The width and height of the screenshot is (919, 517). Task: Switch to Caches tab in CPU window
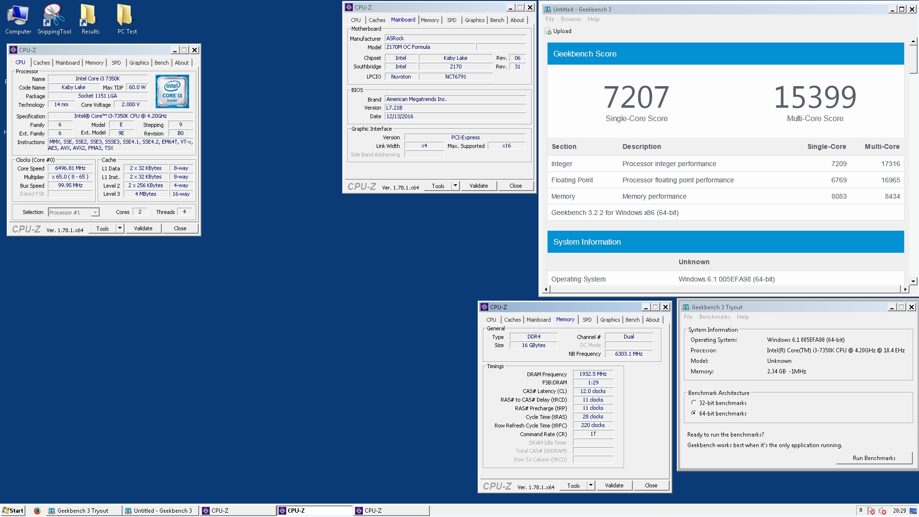[42, 63]
